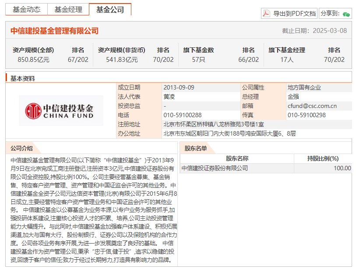The width and height of the screenshot is (356, 269).
Task: Click company type 地方国有企业
Action: pyautogui.click(x=304, y=87)
